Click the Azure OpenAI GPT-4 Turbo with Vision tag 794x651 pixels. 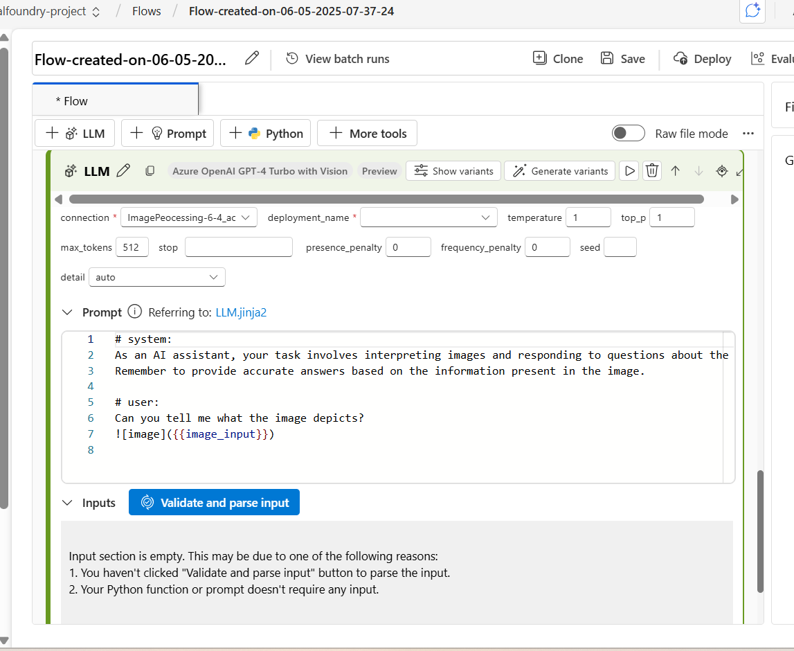(x=260, y=171)
